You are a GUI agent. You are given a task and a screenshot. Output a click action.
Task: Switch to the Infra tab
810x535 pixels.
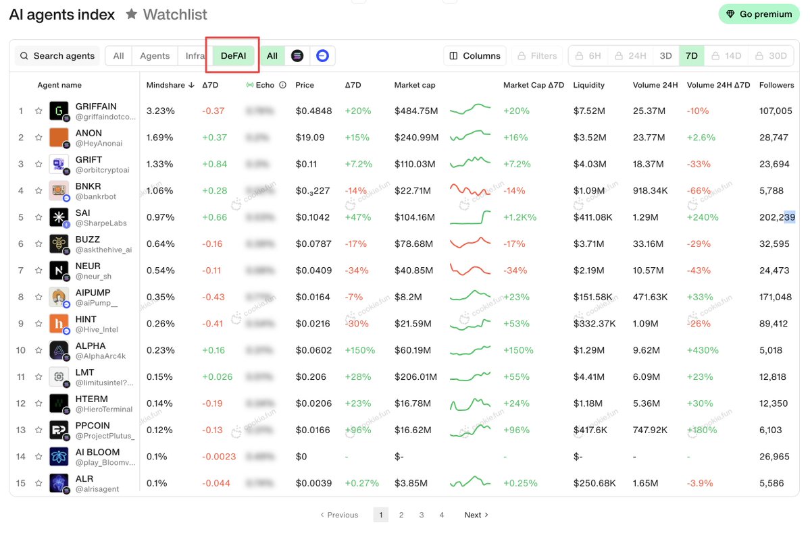(195, 56)
